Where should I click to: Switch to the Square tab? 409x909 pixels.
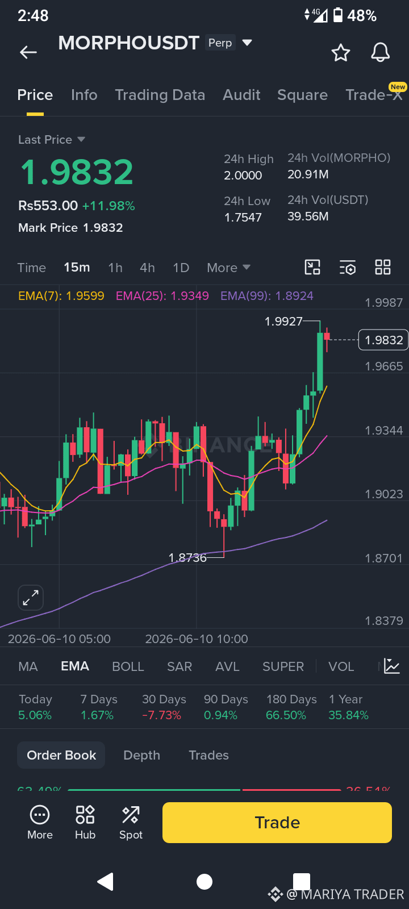(302, 95)
